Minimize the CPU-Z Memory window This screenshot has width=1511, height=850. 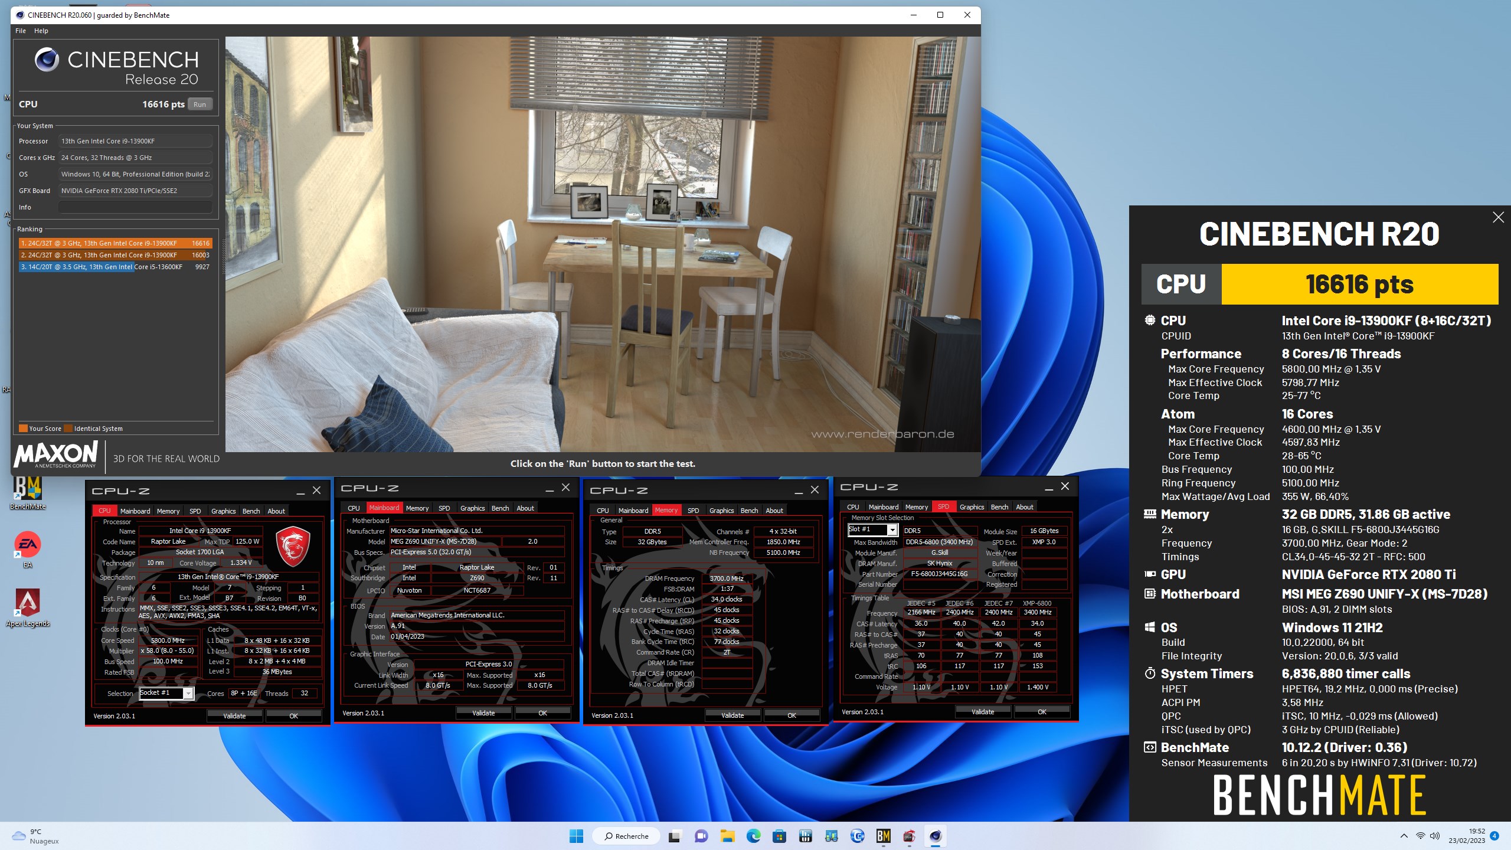point(799,491)
